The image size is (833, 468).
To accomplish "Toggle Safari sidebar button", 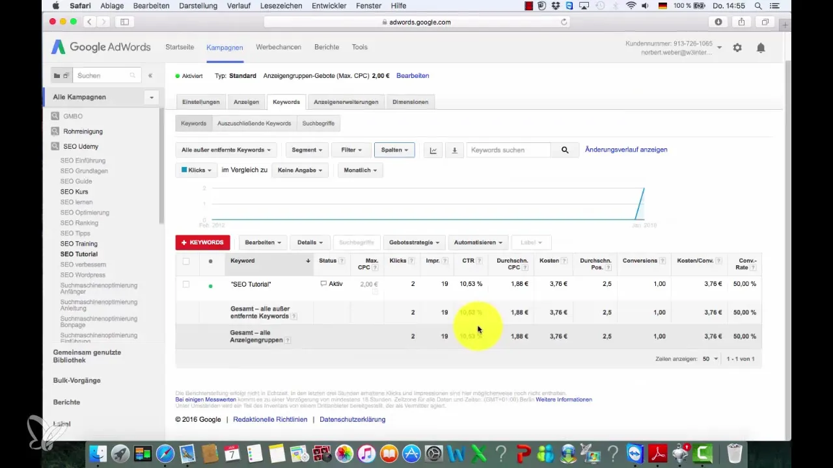I will (124, 21).
